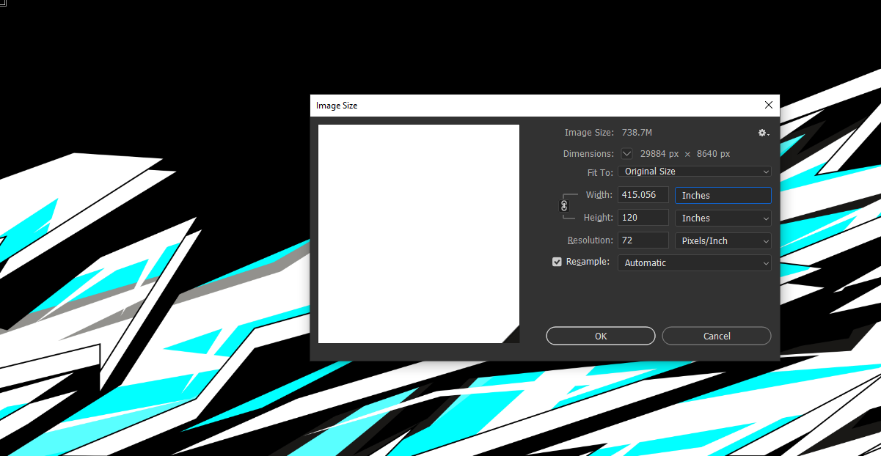Click the tiny app icon in screen corner
This screenshot has width=881, height=456.
[3, 4]
